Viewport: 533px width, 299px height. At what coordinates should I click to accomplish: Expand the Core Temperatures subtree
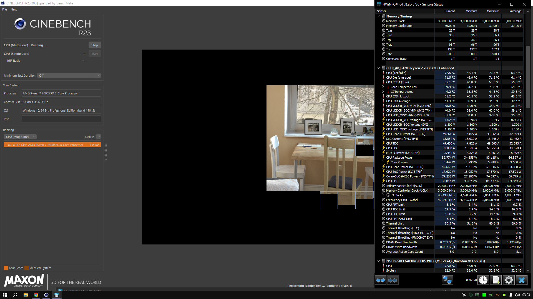tap(383, 87)
